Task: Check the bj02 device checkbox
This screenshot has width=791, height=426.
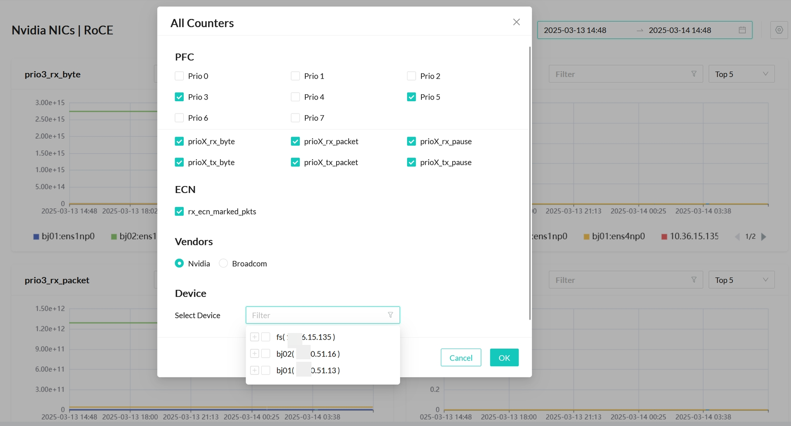Action: [x=266, y=354]
